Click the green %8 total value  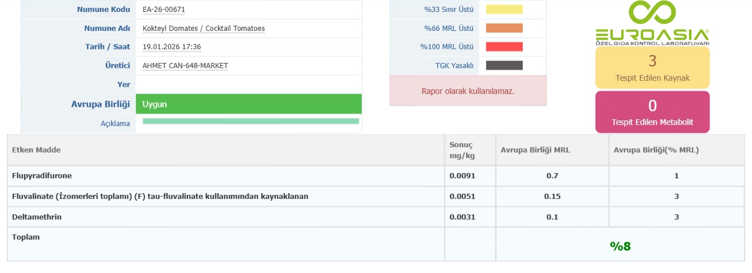click(620, 246)
